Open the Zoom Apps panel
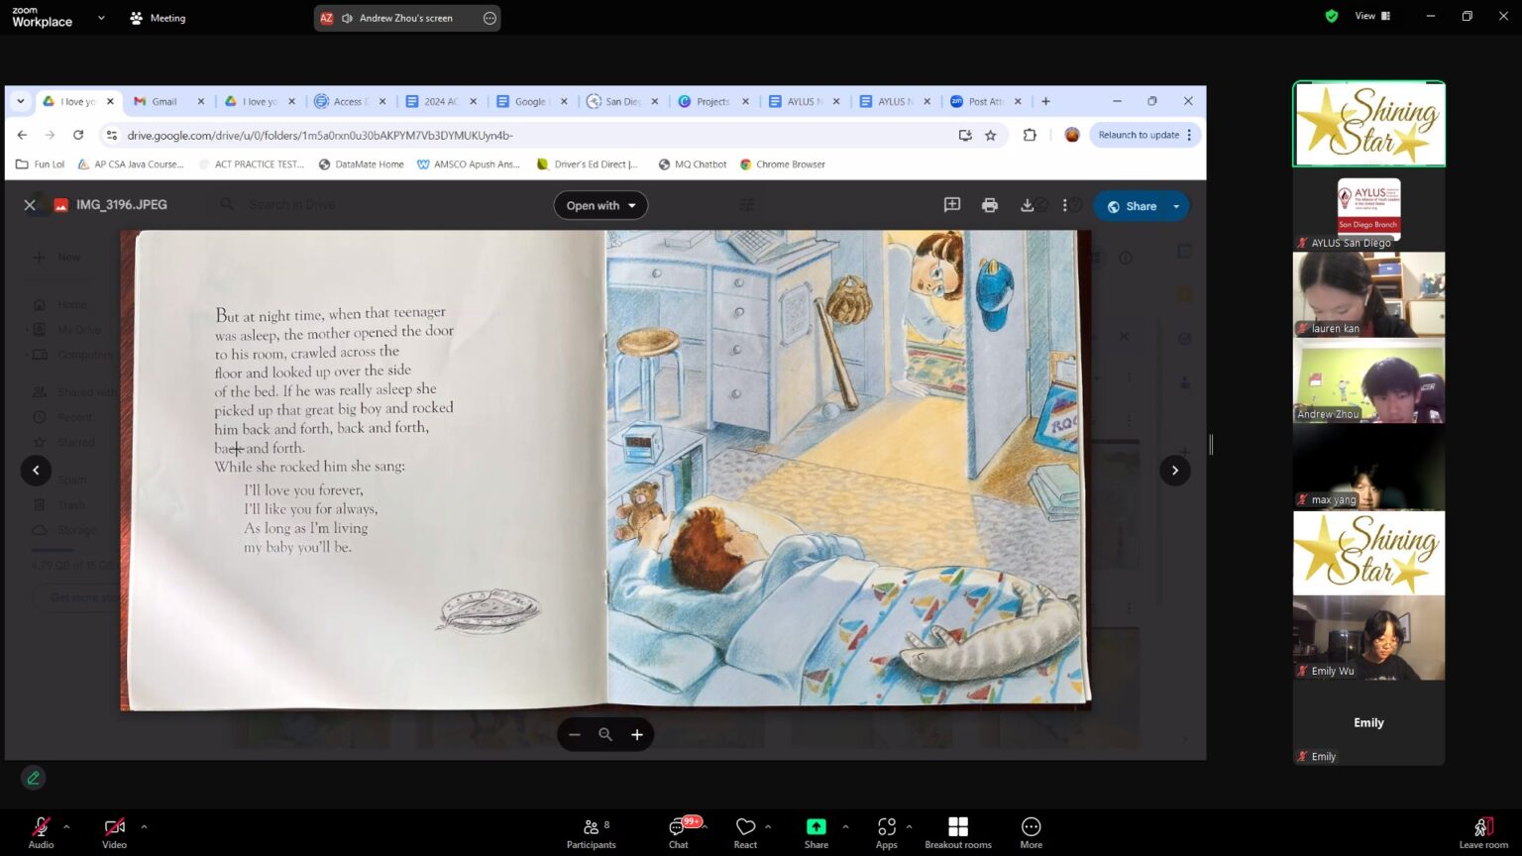 [887, 832]
